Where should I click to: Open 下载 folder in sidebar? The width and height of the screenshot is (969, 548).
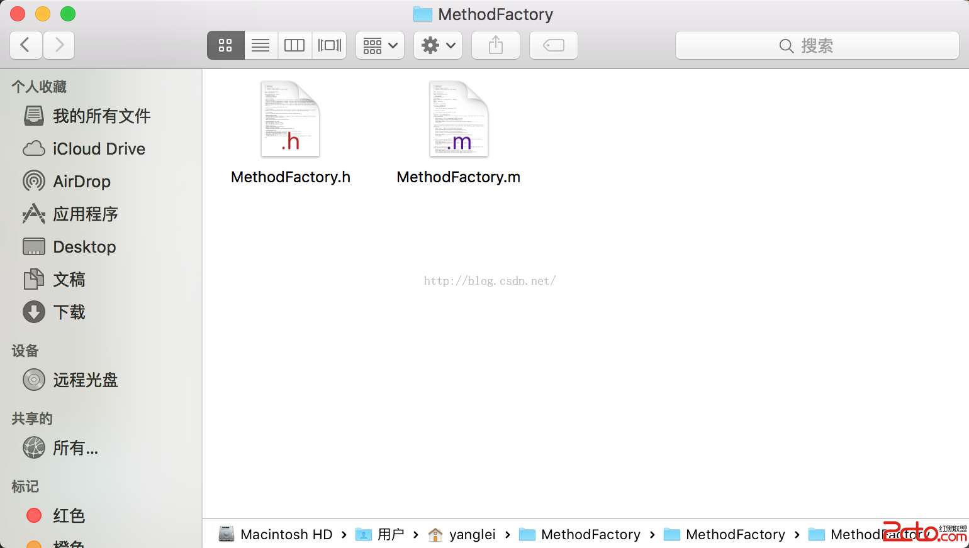[69, 312]
